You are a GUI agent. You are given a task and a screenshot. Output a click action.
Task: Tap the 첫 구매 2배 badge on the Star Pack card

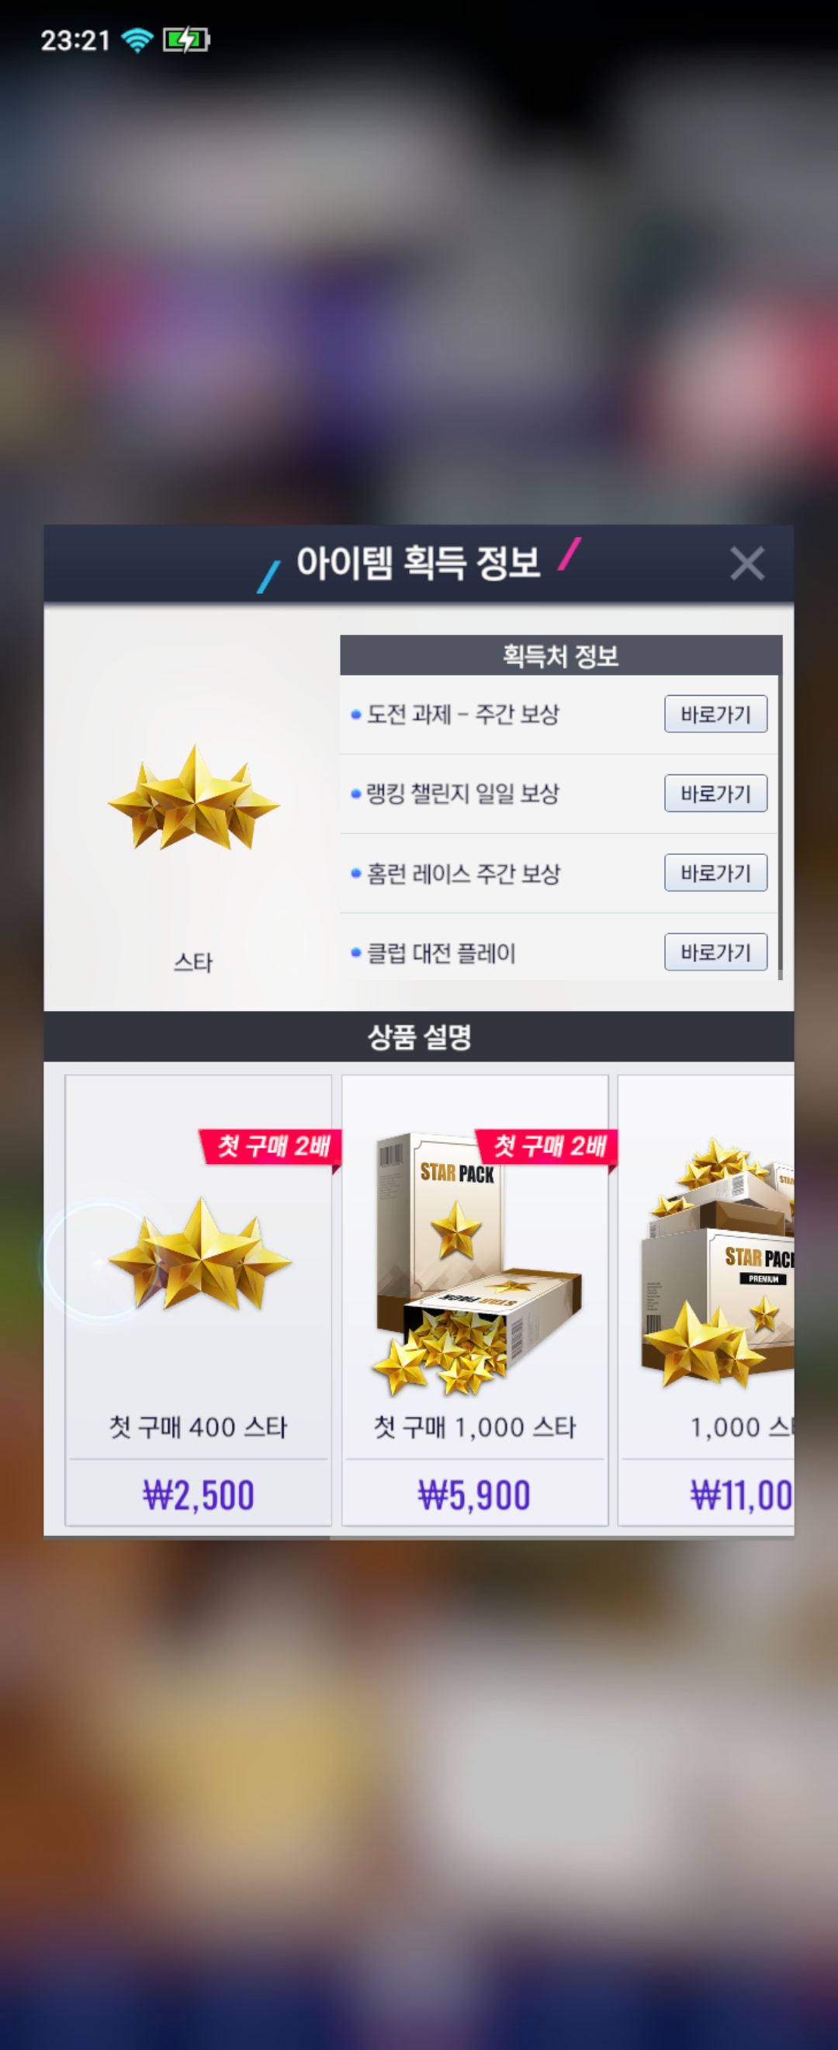pyautogui.click(x=548, y=1147)
